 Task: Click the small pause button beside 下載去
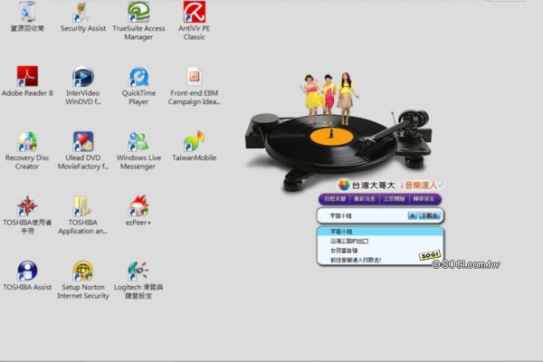coord(412,215)
